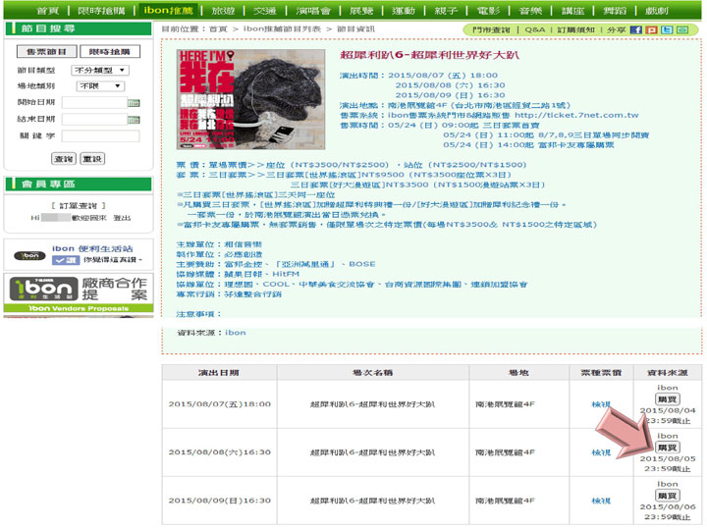Open the ibon 廠商合作提案 banner

pyautogui.click(x=79, y=291)
